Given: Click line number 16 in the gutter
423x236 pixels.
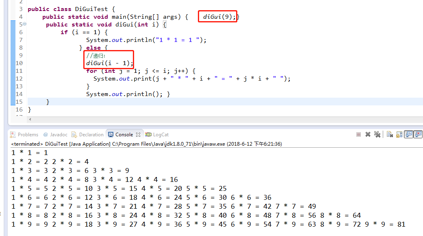Looking at the screenshot, I should coord(19,109).
